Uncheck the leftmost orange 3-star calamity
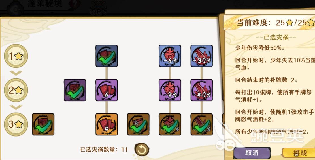This screenshot has width=315, height=160. (x=43, y=124)
